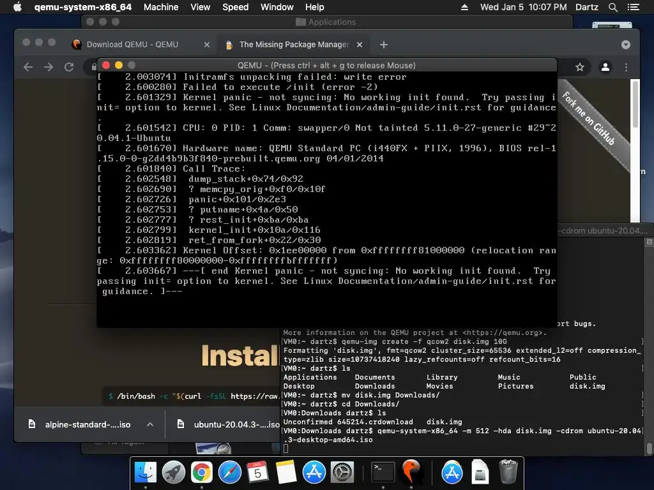654x490 pixels.
Task: Click the eject icon in menu bar
Action: pyautogui.click(x=464, y=7)
